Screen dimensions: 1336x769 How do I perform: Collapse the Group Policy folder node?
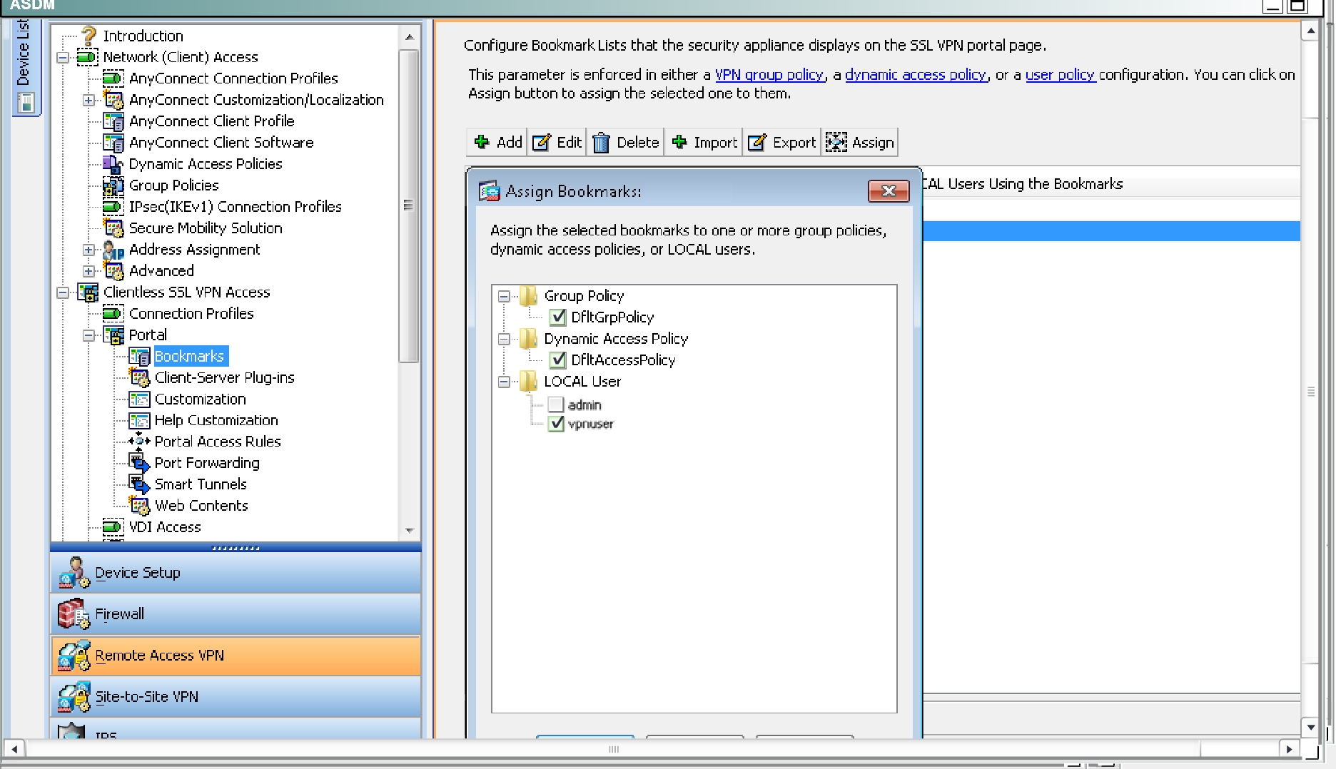pyautogui.click(x=504, y=296)
